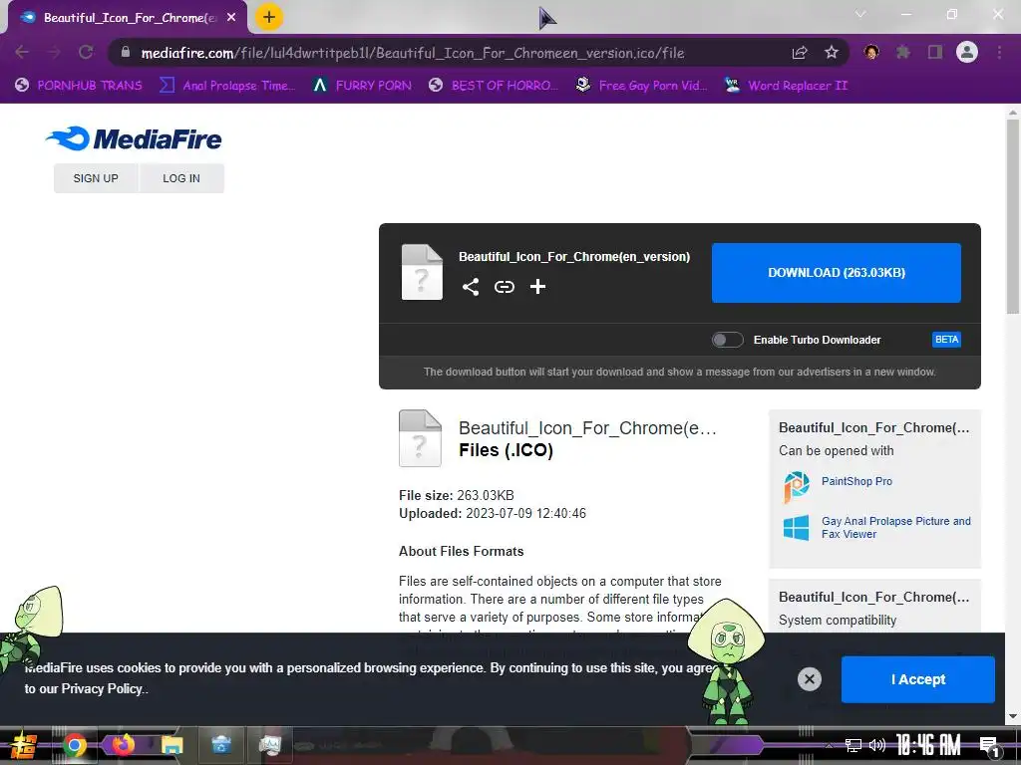Click the pinned extension icon next to the star
Screen dimensions: 1021x765
(871, 52)
